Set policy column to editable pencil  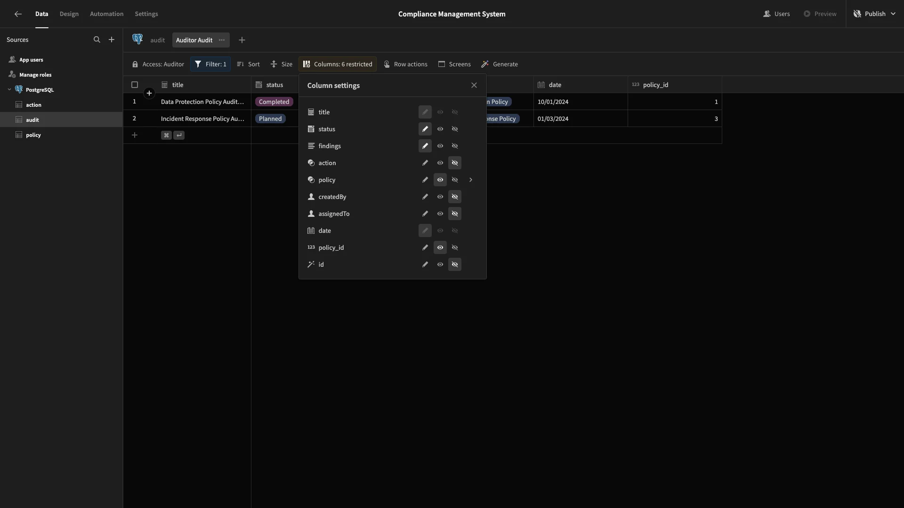pyautogui.click(x=425, y=180)
